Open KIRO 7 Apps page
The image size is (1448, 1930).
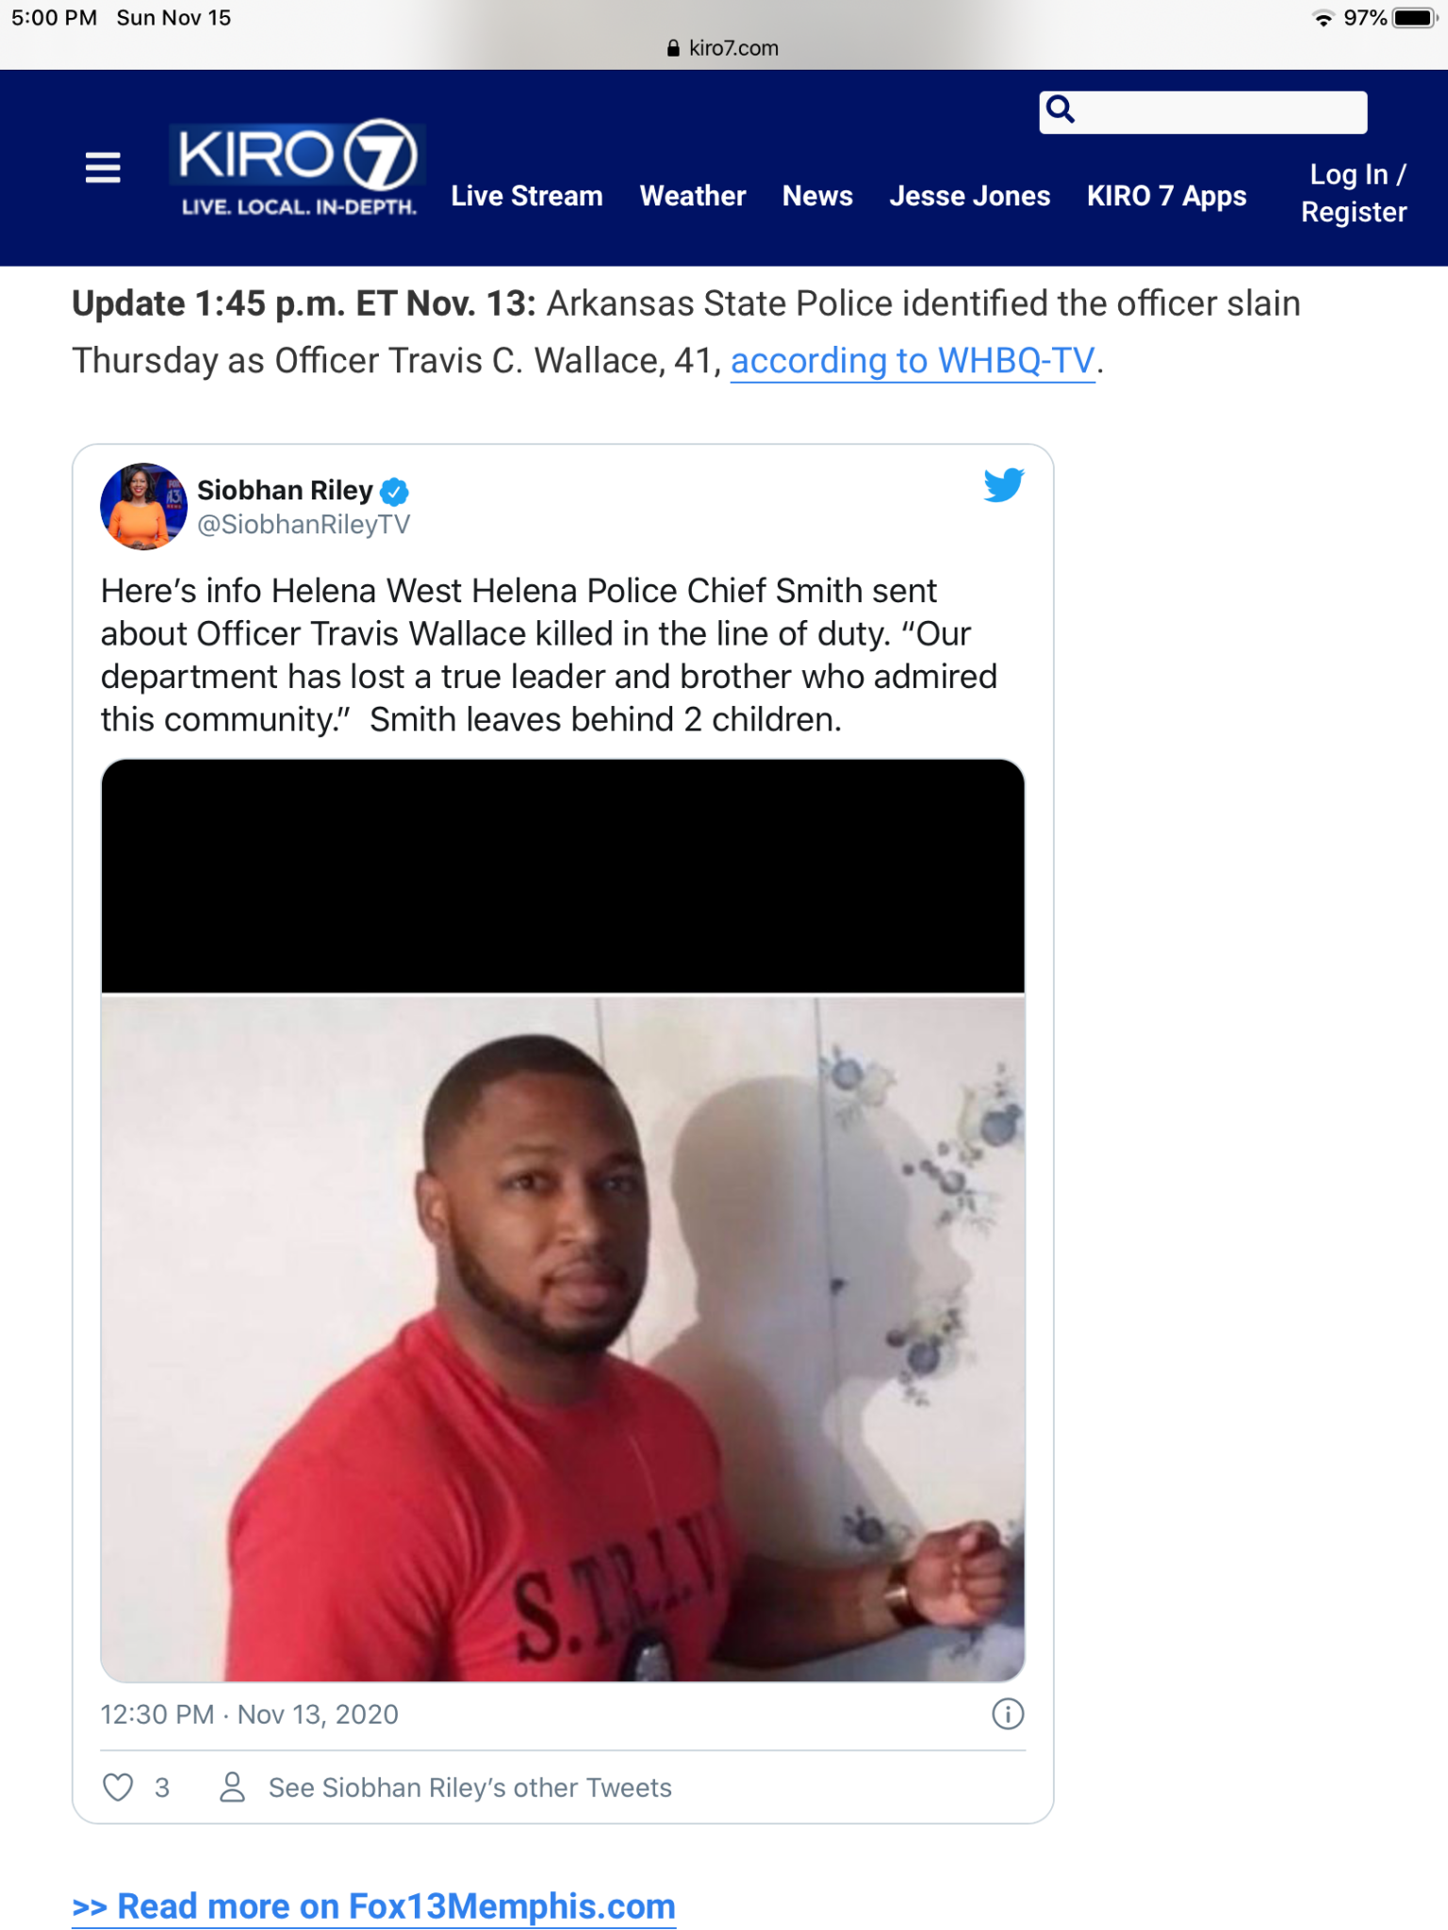point(1167,196)
